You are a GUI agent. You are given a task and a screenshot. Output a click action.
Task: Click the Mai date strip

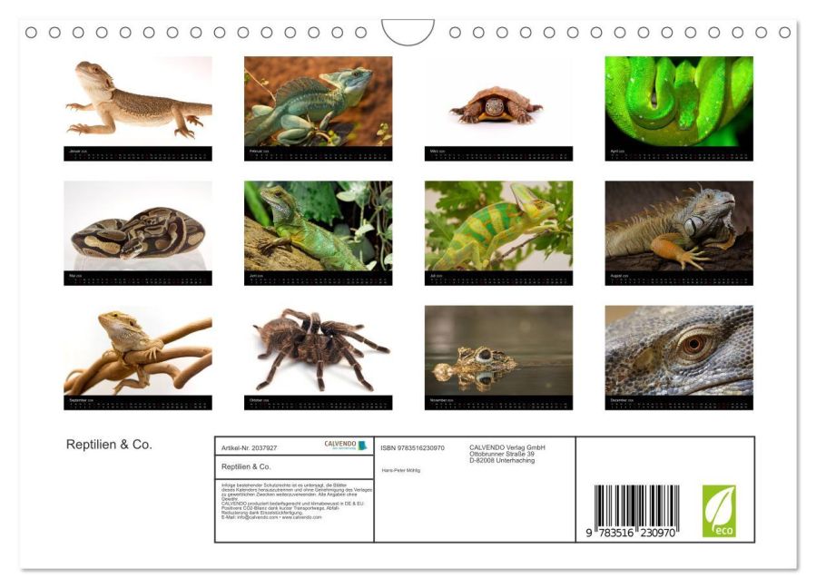[x=138, y=279]
